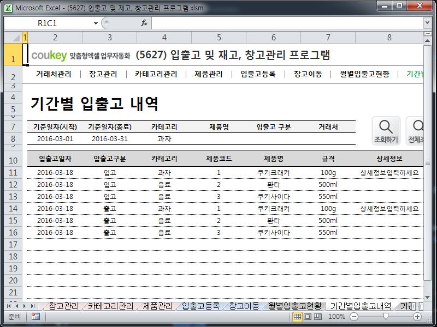Click the formula bar input
Image resolution: width=437 pixels, height=327 pixels.
pyautogui.click(x=287, y=23)
